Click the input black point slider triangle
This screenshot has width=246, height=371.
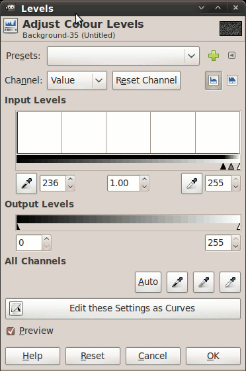click(223, 166)
